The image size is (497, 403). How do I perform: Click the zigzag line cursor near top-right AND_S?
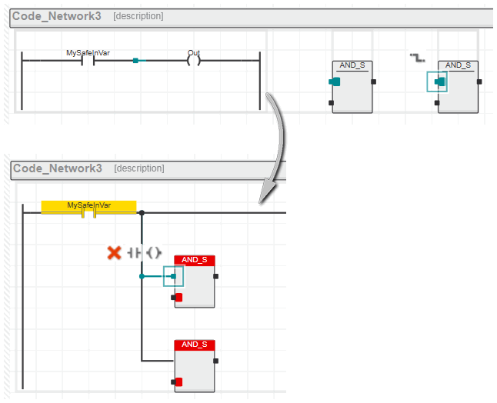coord(416,58)
